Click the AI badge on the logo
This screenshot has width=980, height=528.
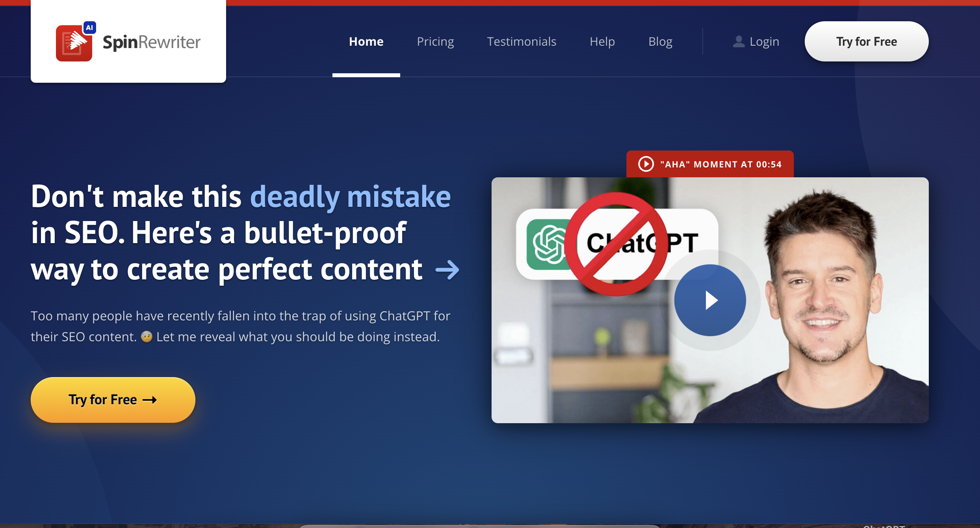(x=90, y=27)
